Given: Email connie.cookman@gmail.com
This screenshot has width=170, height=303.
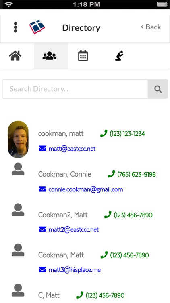Looking at the screenshot, I should click(x=85, y=189).
